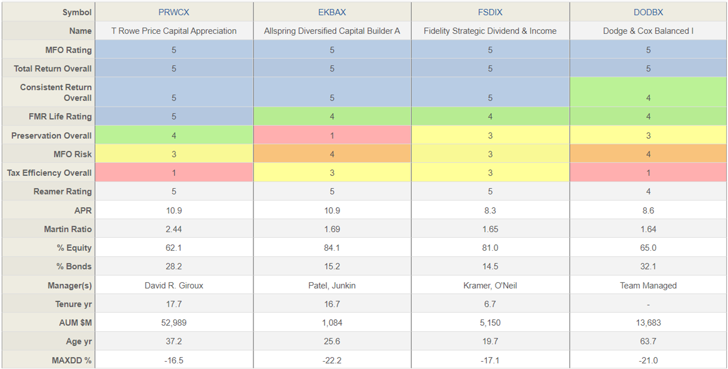Click the 52,989 AUM value
728x369 pixels.
pos(174,323)
